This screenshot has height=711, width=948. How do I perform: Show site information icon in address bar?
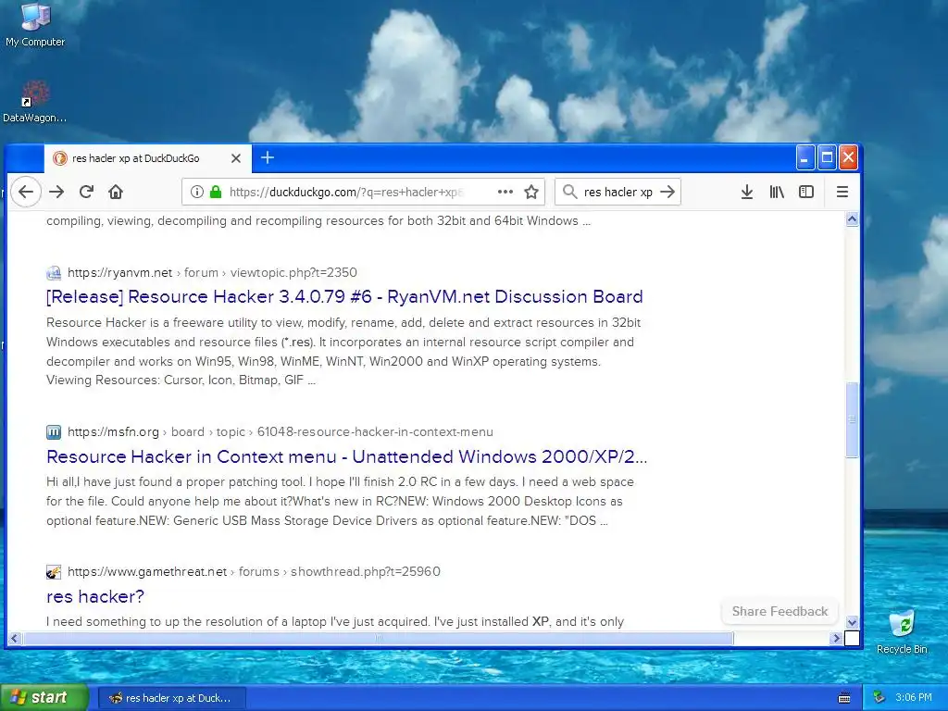click(x=196, y=192)
